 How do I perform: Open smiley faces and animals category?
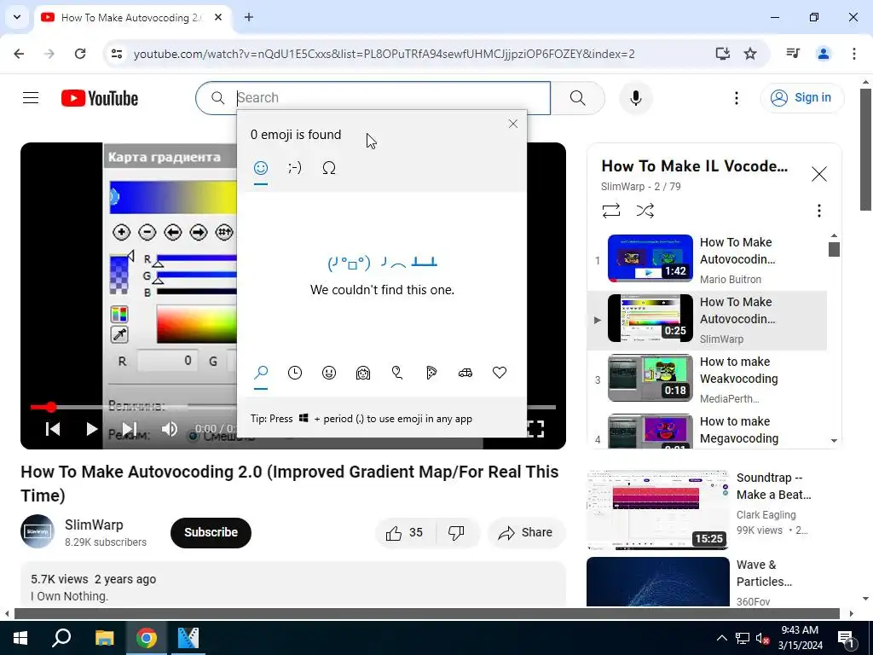pos(329,373)
